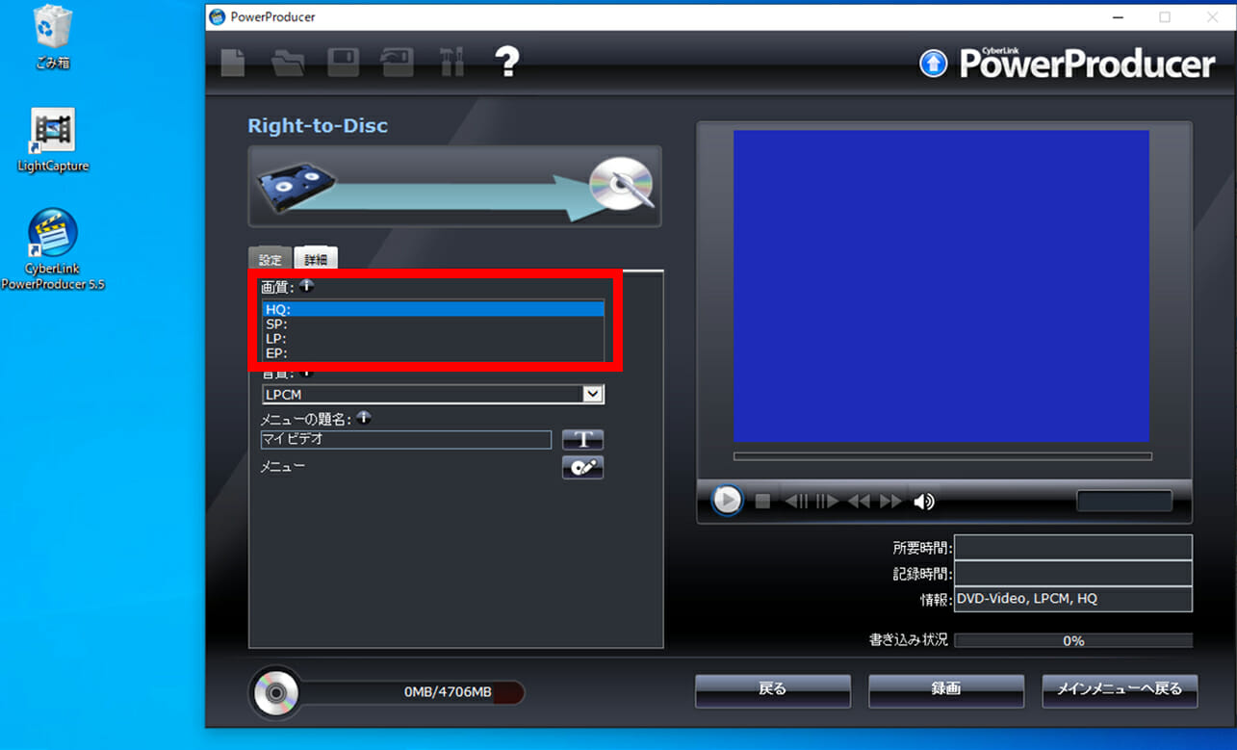
Task: Click the 0MB/4706MB disc capacity bar
Action: [414, 692]
